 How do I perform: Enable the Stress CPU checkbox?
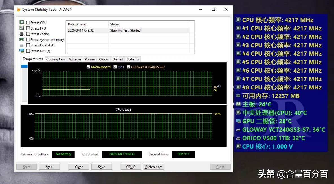coord(27,22)
